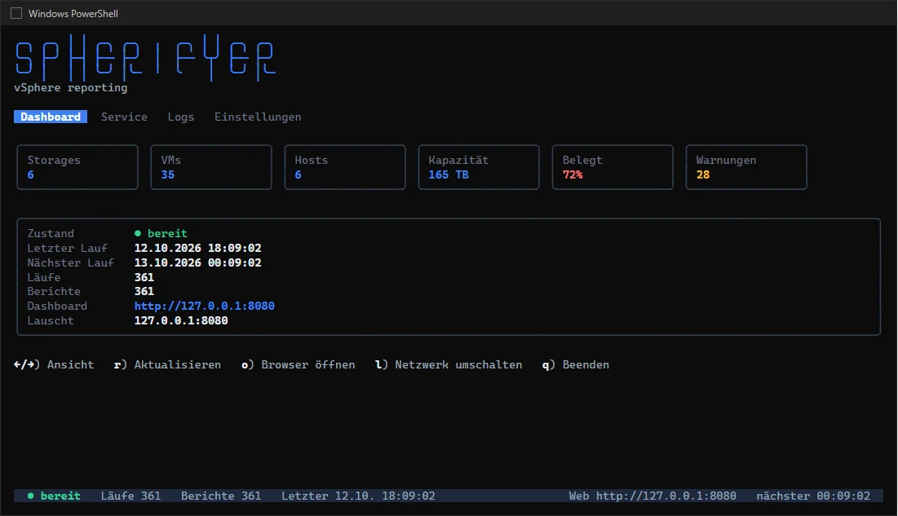This screenshot has width=898, height=516.
Task: Click the "Windows PowerShell" window title
Action: [73, 13]
